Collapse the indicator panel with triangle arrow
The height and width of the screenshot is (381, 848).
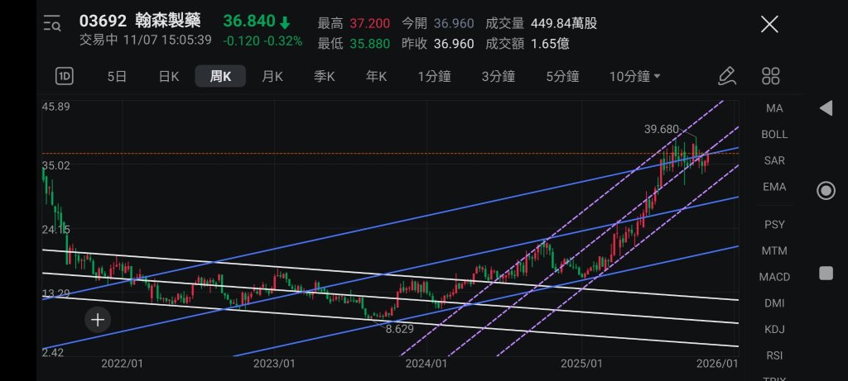coord(826,108)
